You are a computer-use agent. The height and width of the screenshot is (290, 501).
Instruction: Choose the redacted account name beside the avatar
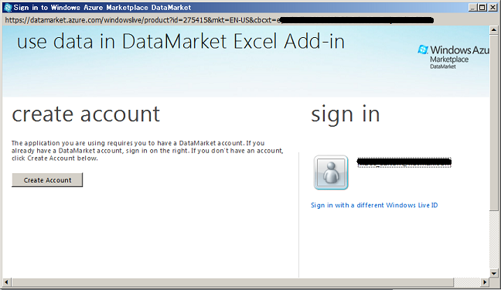pos(404,162)
